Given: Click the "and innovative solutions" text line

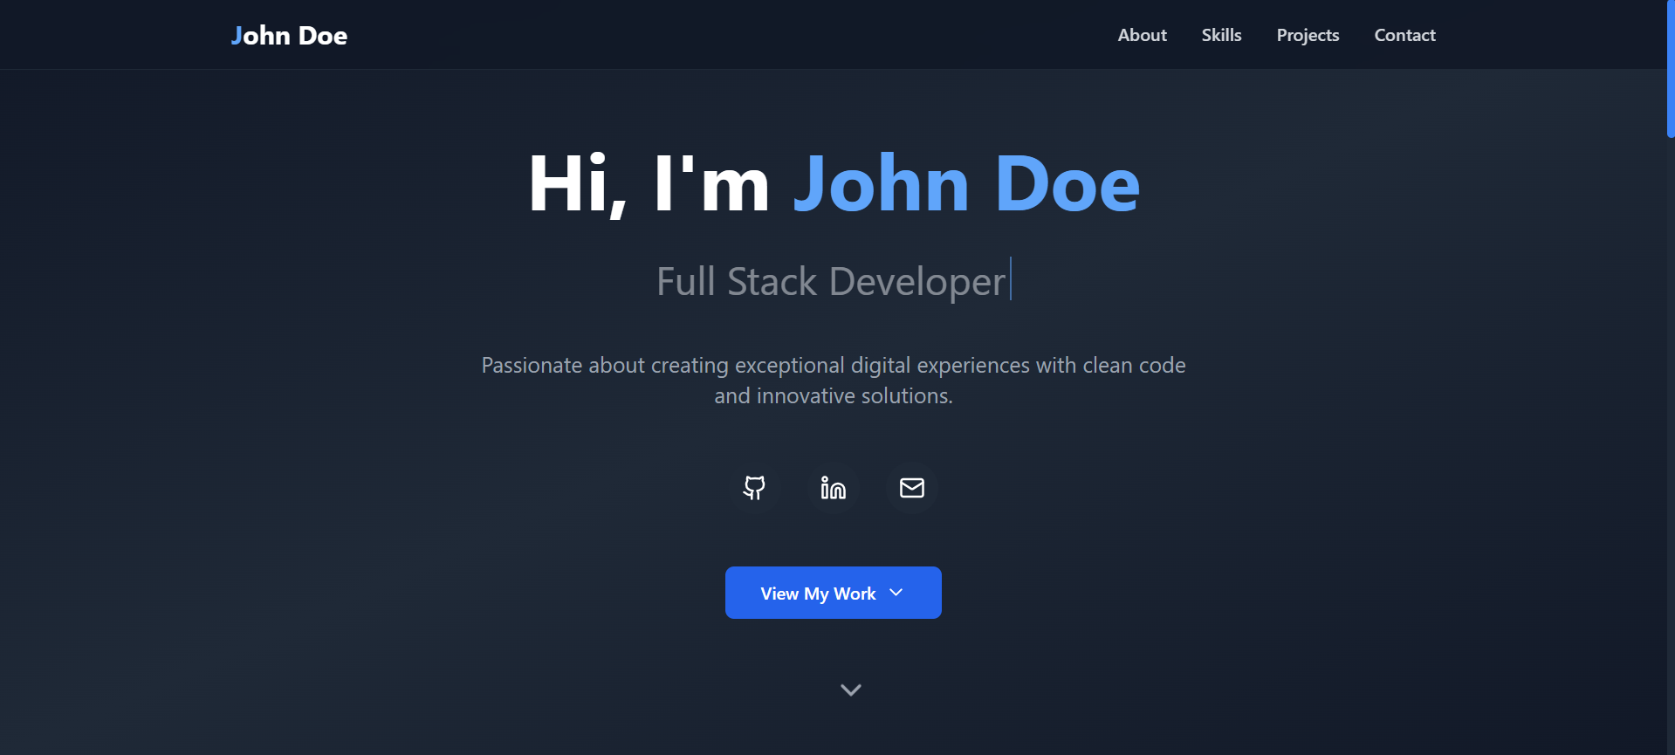Looking at the screenshot, I should 833,396.
